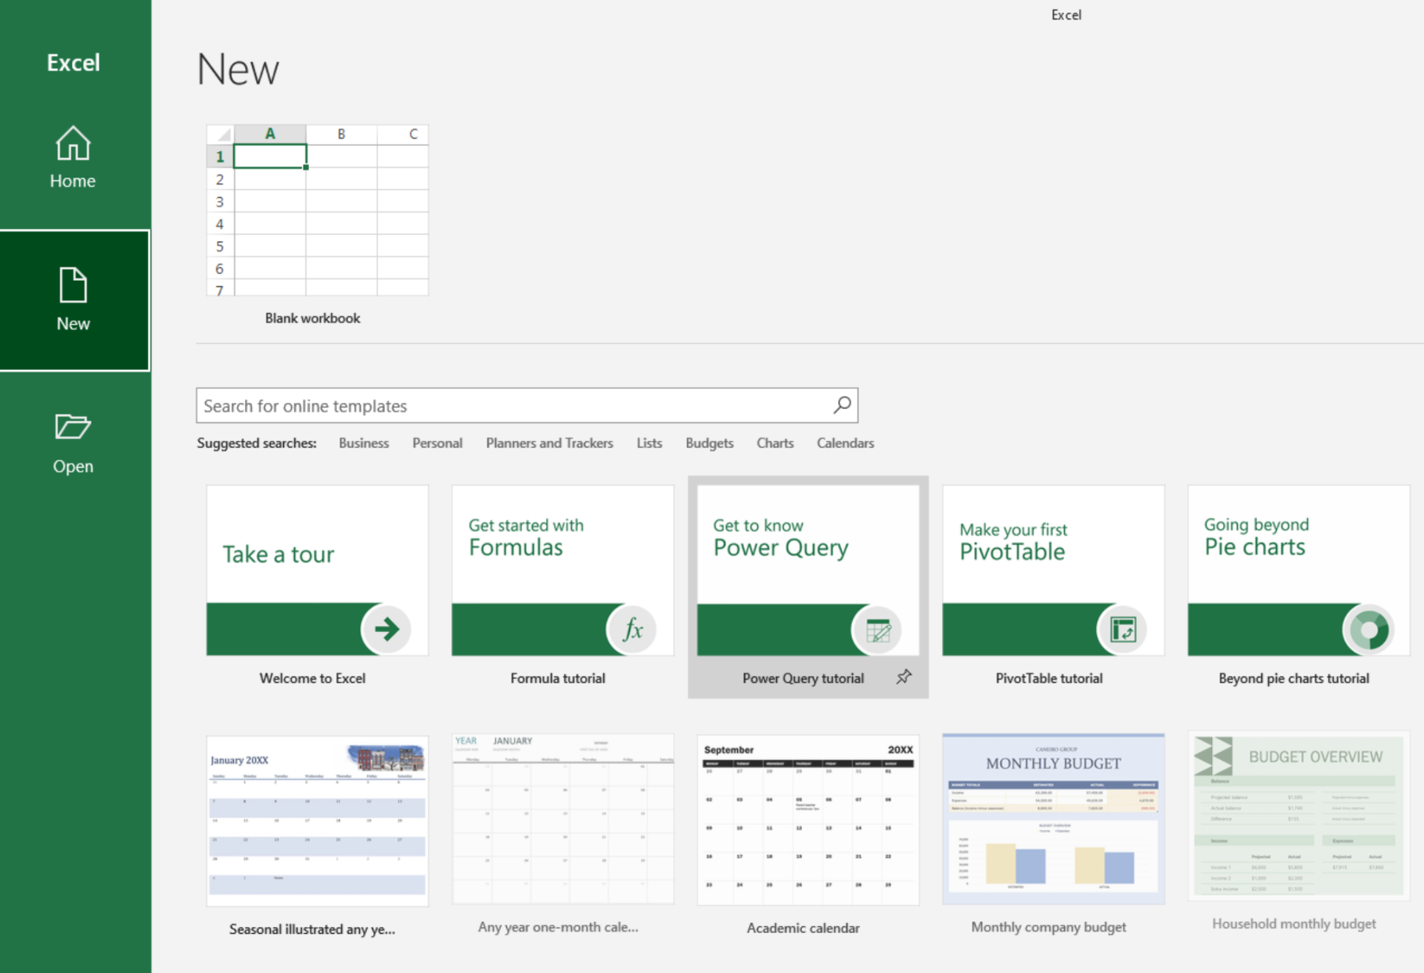Click the Power Query tutorial caption

(803, 678)
